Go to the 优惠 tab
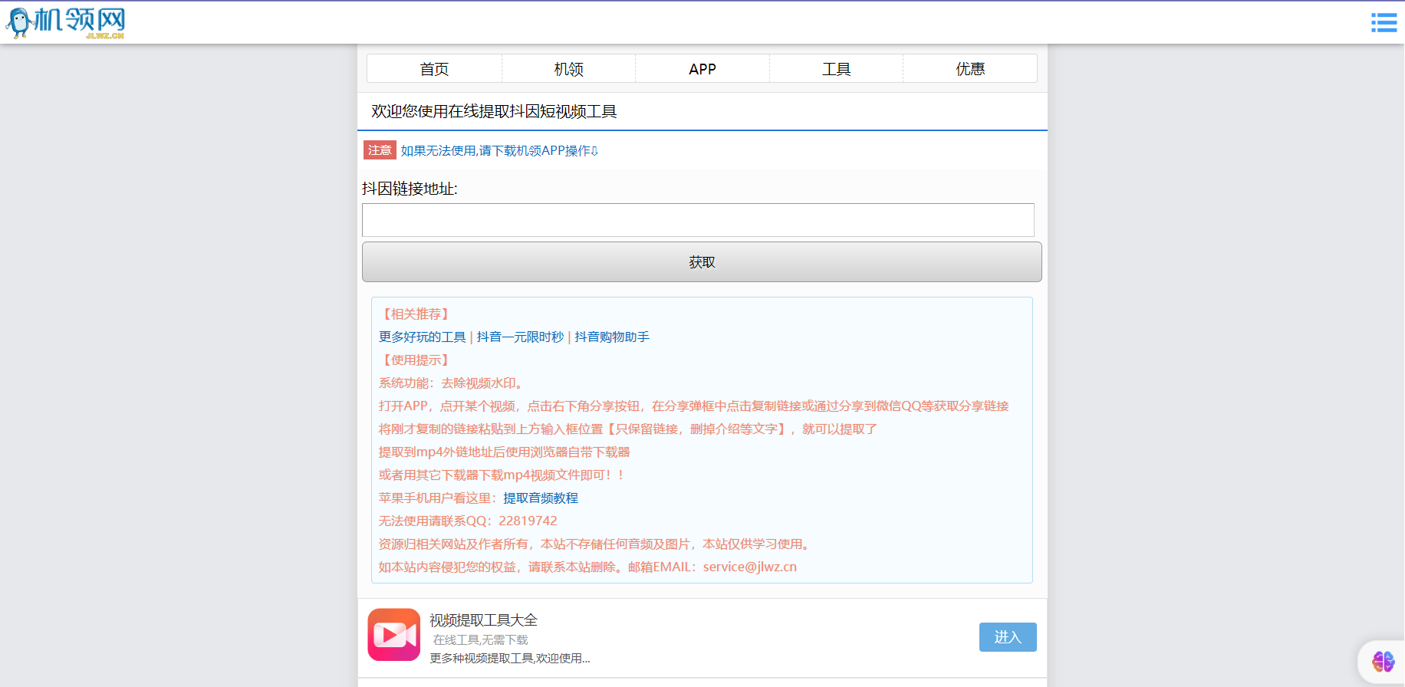 [969, 69]
